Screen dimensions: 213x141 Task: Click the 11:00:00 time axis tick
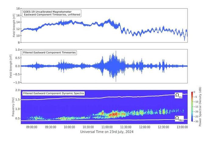click(x=107, y=127)
